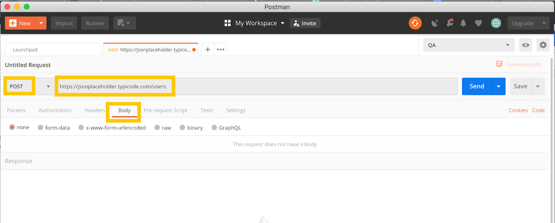Open the Pre-request Script tab
The height and width of the screenshot is (223, 555).
[x=166, y=110]
